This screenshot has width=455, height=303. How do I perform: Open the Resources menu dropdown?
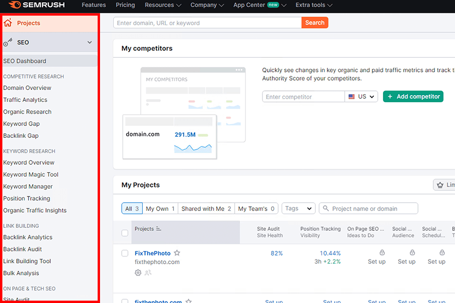tap(163, 5)
